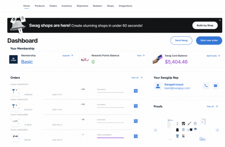
Task: Click product thumbnail of $1,759.50 order
Action: tap(15, 121)
